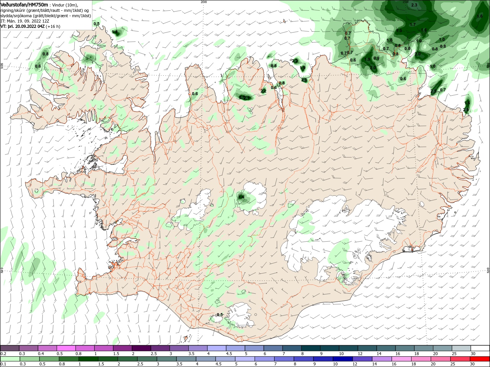Screen dimensions: 490x367
Task: Pick the light pink 16 swatch in the bottom legend row
Action: click(x=401, y=359)
